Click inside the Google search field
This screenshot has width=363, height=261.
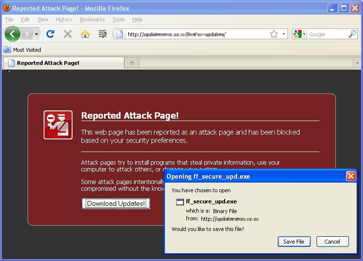coord(327,34)
